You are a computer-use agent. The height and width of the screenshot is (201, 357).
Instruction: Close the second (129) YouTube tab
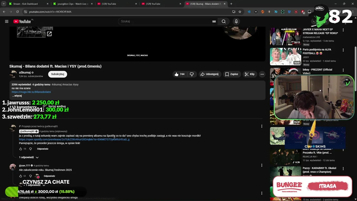(x=180, y=4)
